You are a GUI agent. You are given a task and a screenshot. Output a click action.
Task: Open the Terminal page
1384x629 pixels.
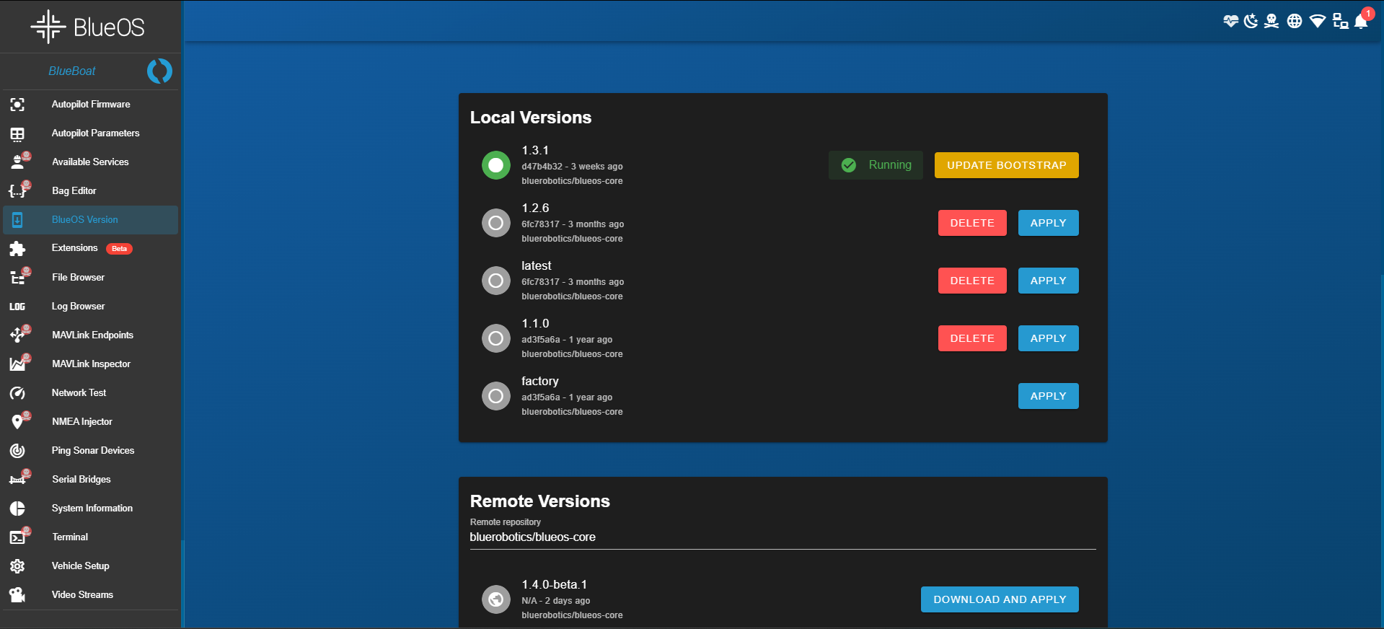91,537
